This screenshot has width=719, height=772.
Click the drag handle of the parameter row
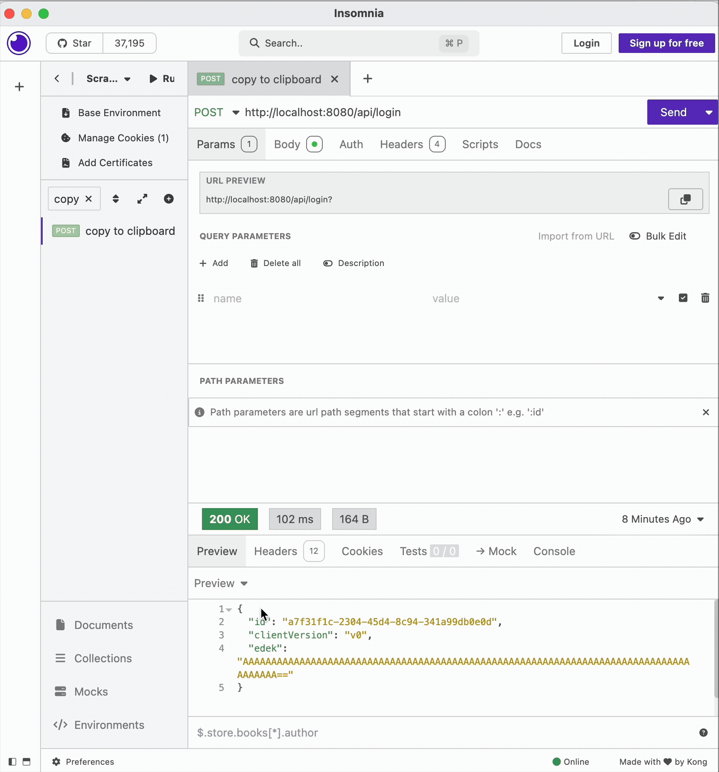point(201,298)
